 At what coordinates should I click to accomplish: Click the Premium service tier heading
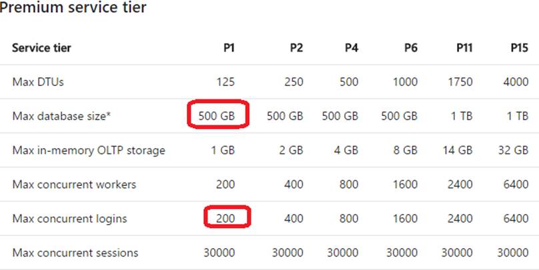73,7
